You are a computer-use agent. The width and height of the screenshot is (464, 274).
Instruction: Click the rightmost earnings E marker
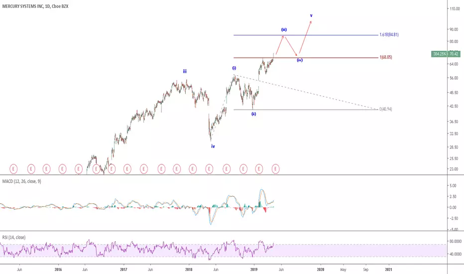[275, 169]
